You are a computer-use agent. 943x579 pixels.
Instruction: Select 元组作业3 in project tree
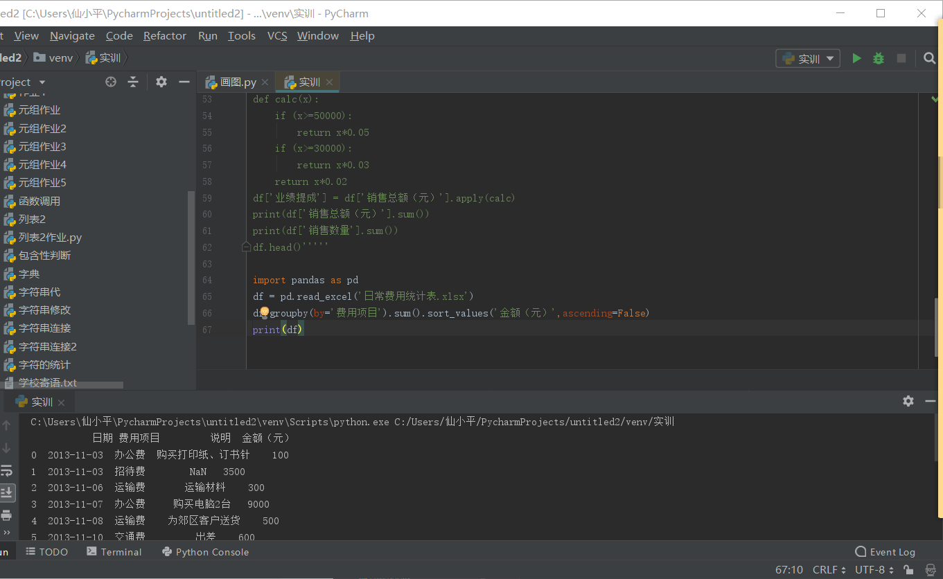point(42,147)
